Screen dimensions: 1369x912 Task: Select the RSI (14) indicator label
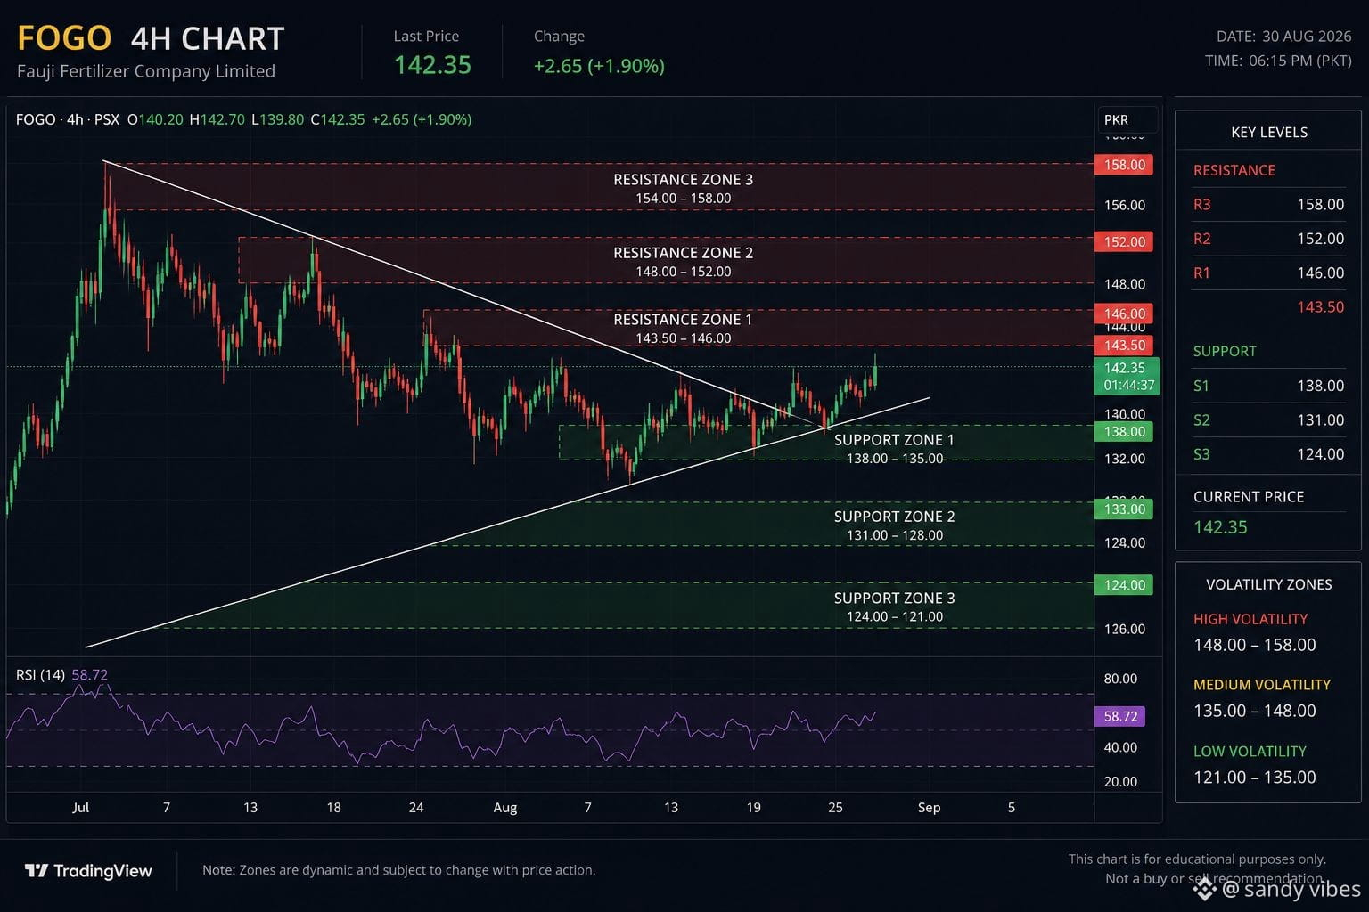click(40, 675)
